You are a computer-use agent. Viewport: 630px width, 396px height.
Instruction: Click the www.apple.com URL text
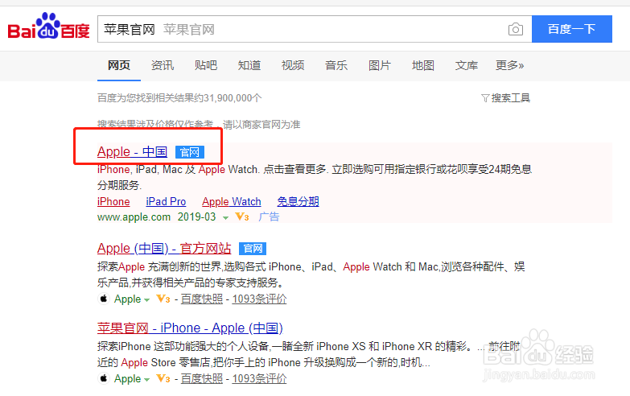[x=134, y=217]
